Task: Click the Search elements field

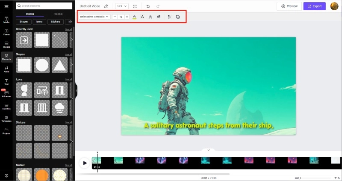Action: pyautogui.click(x=44, y=6)
